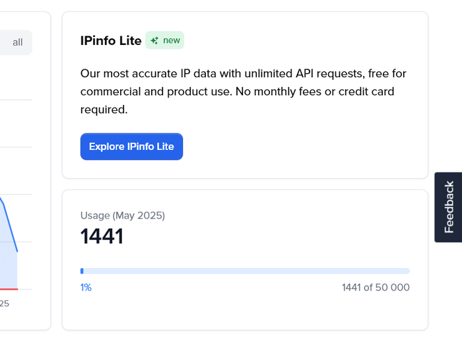
Task: Click the sparkle icon in the new badge
Action: (154, 40)
